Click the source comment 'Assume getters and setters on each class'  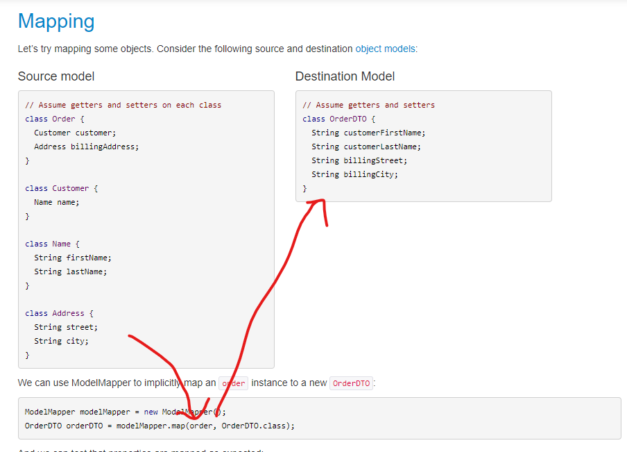click(123, 105)
